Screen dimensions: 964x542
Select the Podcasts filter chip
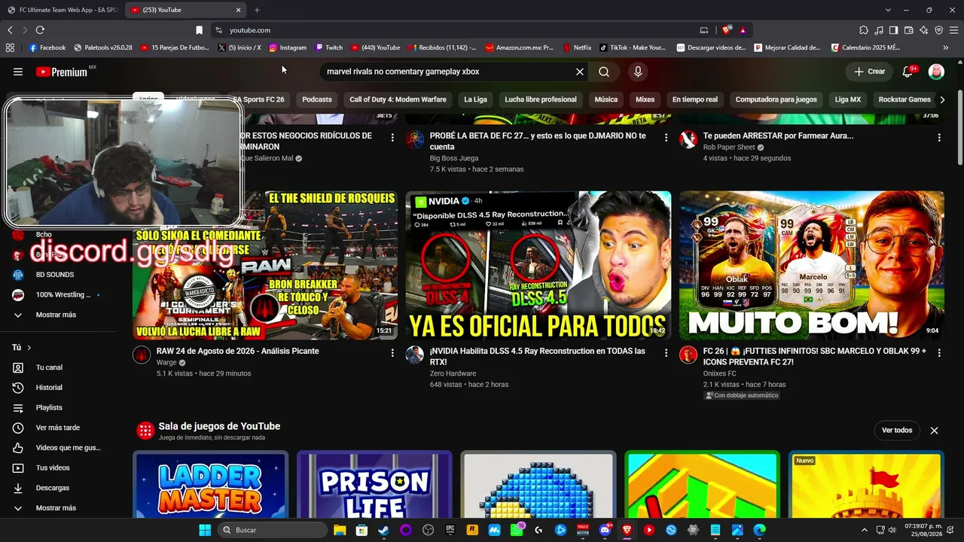click(317, 99)
